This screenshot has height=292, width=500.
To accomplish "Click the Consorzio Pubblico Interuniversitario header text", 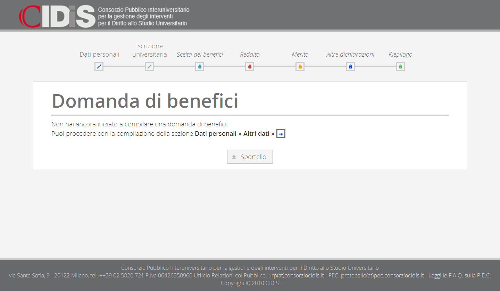I will click(x=144, y=16).
